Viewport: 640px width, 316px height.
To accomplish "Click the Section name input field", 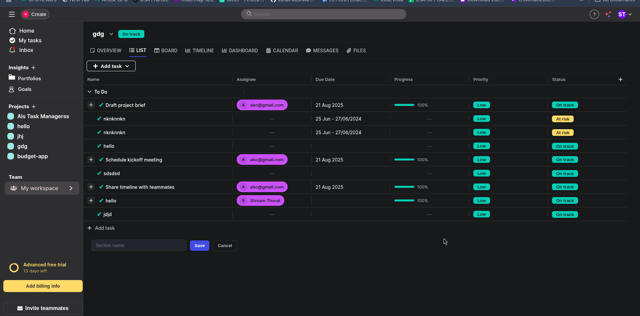I will pos(139,246).
